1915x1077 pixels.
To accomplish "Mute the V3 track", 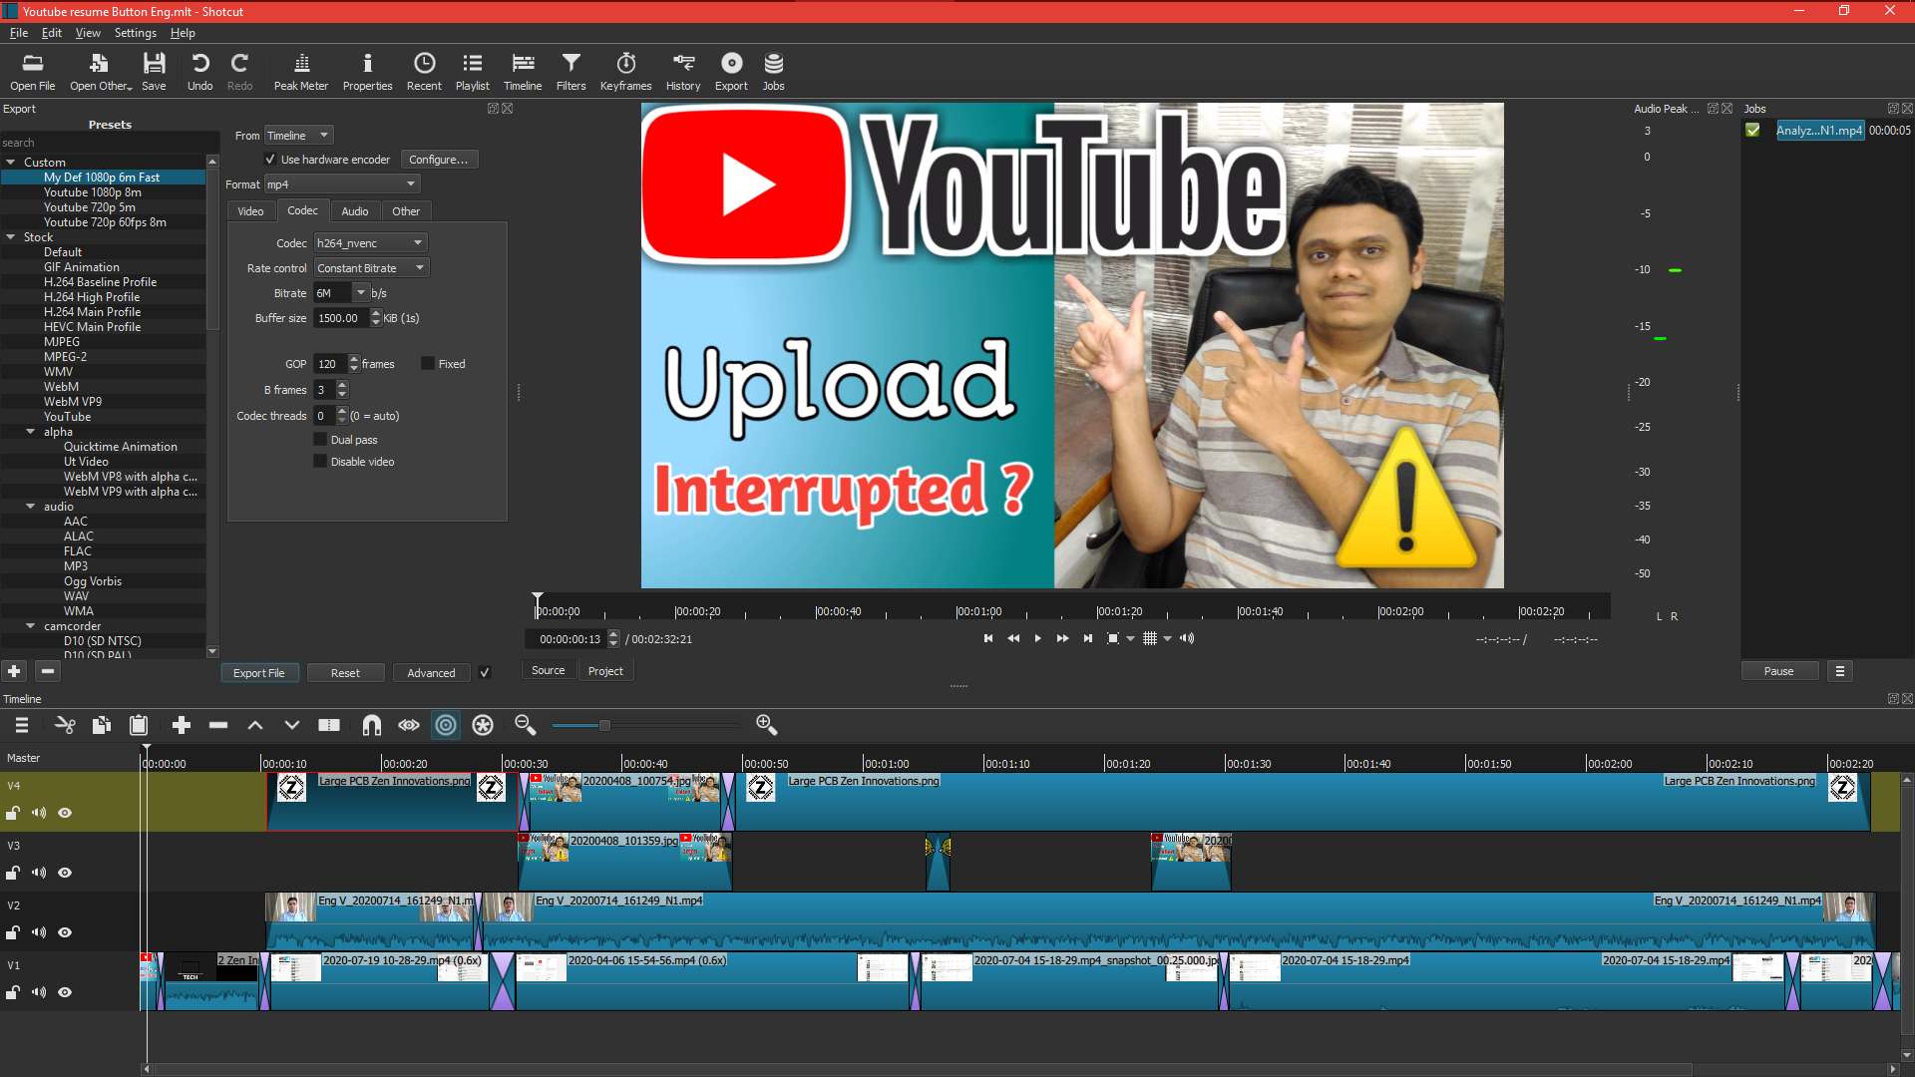I will [39, 873].
